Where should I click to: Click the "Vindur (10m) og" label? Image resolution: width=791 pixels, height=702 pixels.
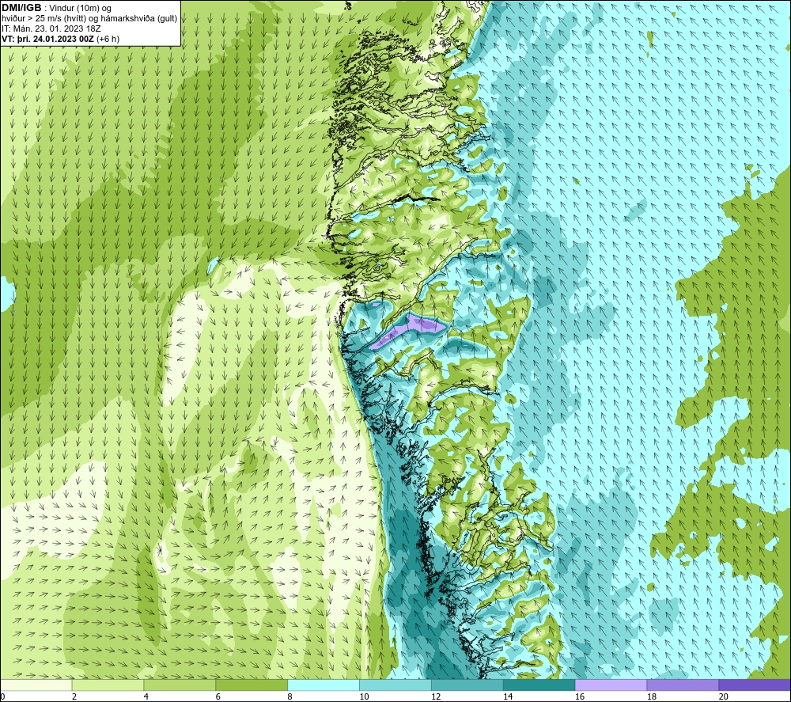[81, 9]
